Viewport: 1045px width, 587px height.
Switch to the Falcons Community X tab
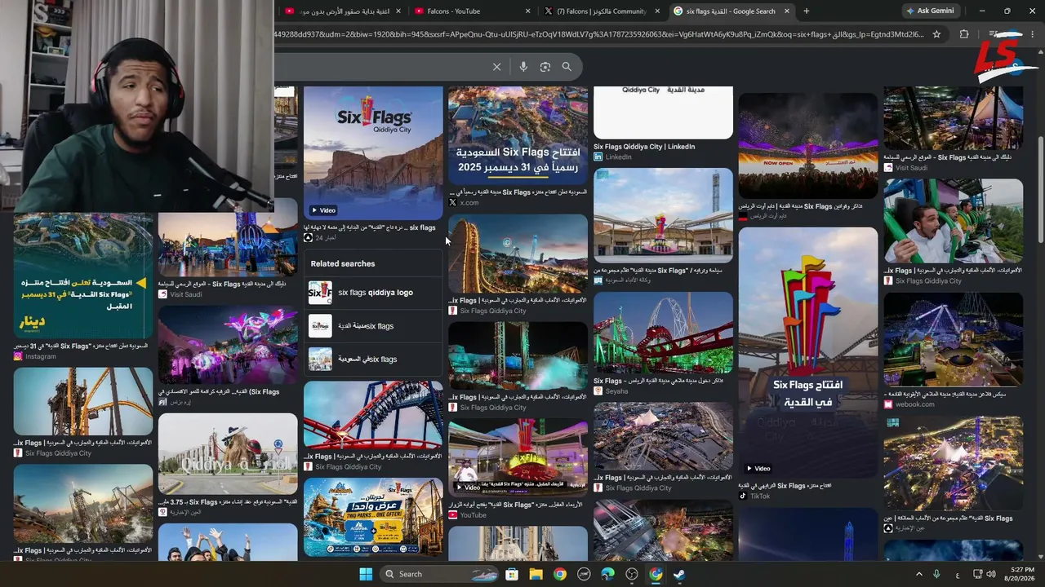click(x=603, y=11)
